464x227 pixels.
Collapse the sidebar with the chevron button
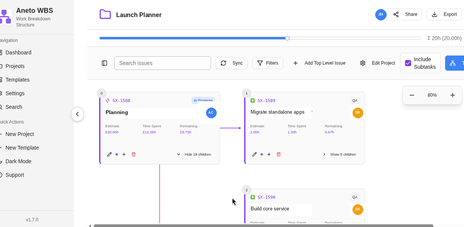pos(77,114)
